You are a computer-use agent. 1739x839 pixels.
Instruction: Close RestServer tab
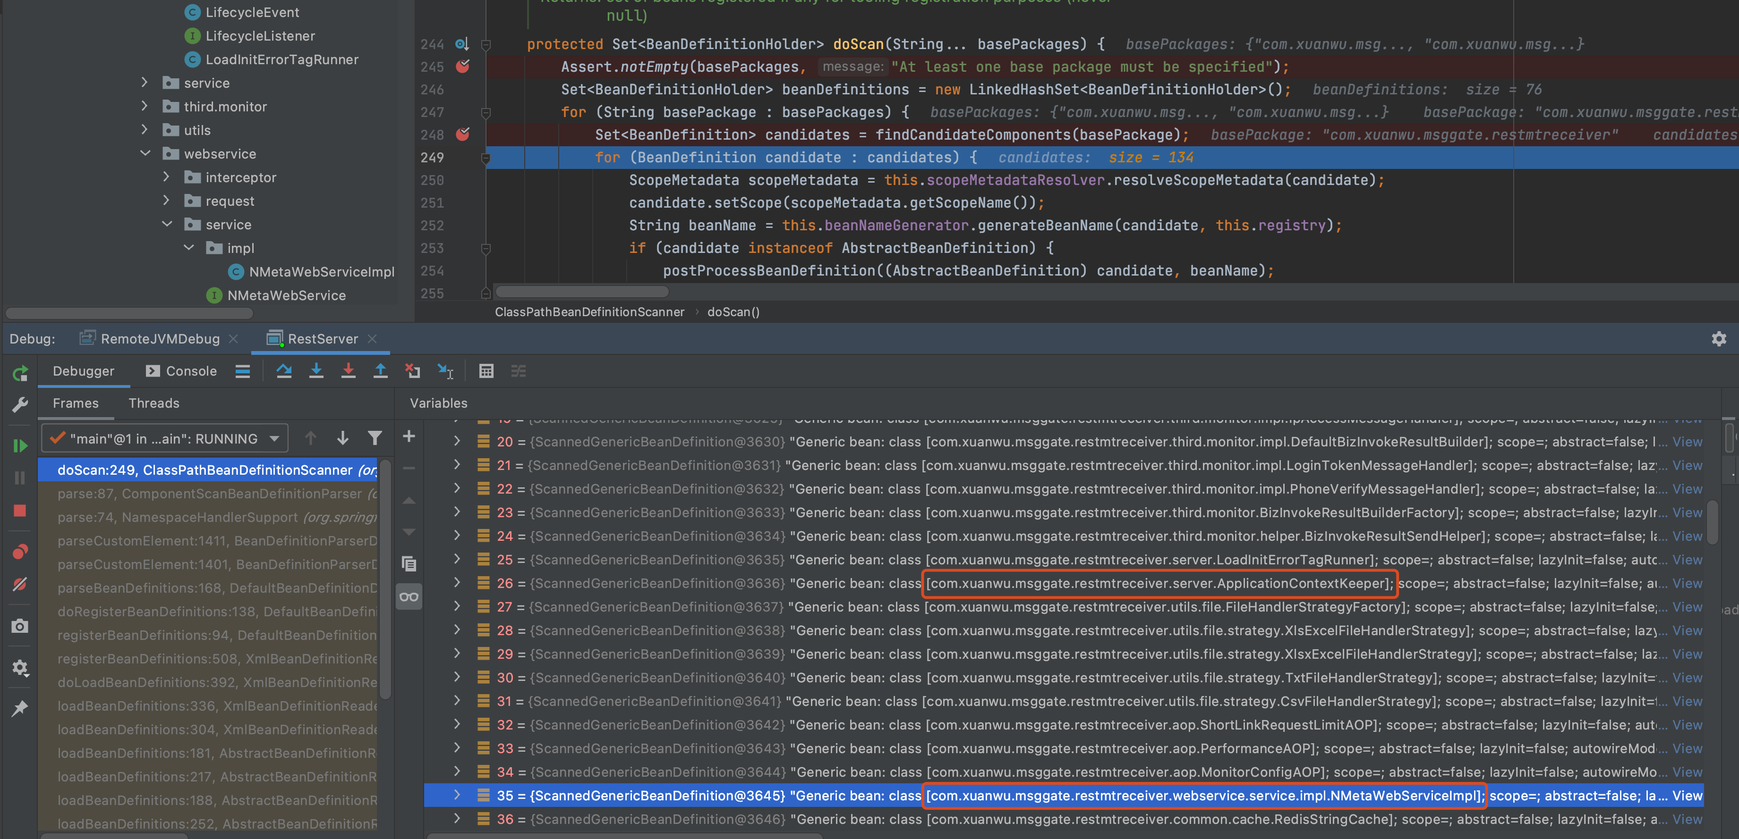[373, 338]
